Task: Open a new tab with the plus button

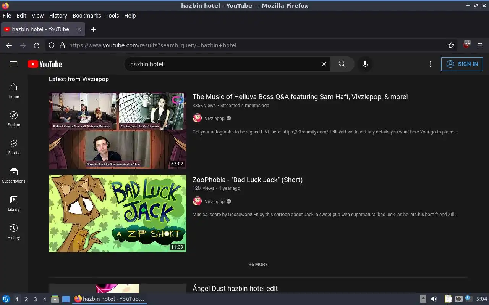Action: point(93,29)
